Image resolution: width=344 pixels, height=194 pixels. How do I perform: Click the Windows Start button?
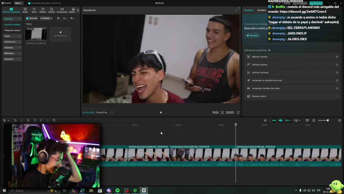[x=4, y=190]
